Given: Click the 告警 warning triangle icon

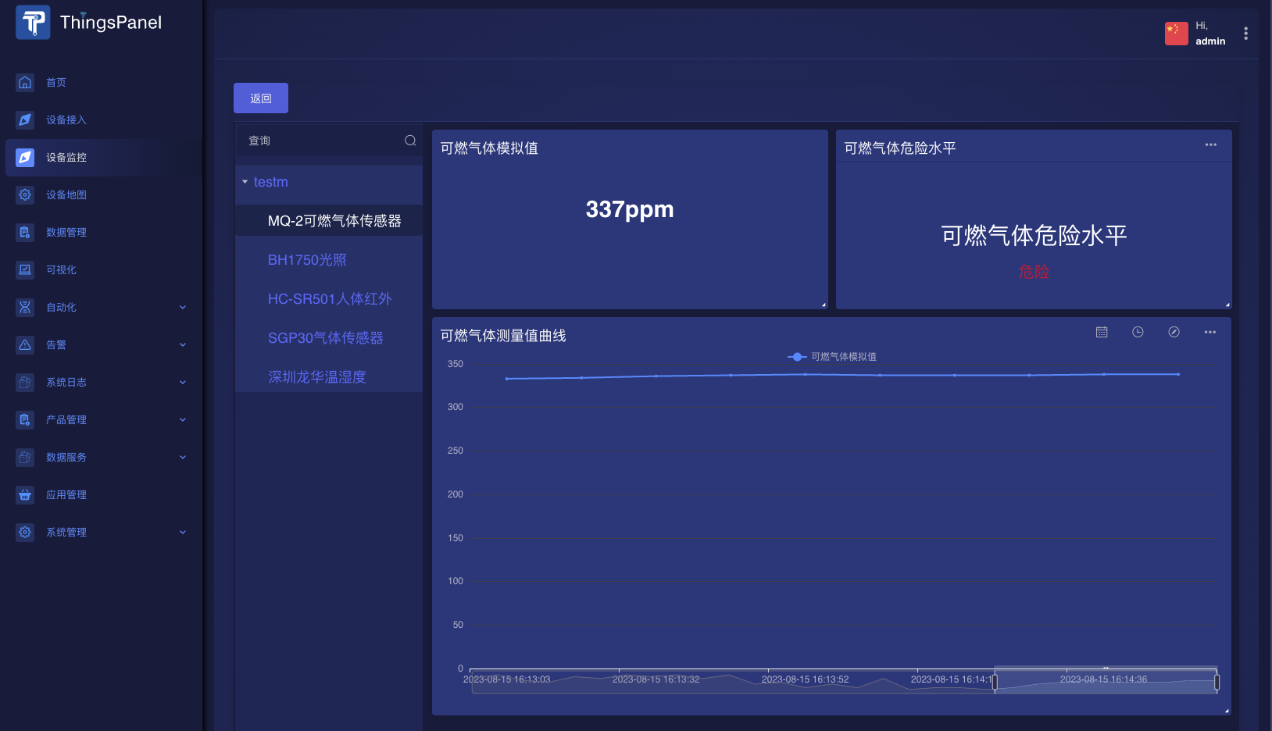Looking at the screenshot, I should coord(25,344).
